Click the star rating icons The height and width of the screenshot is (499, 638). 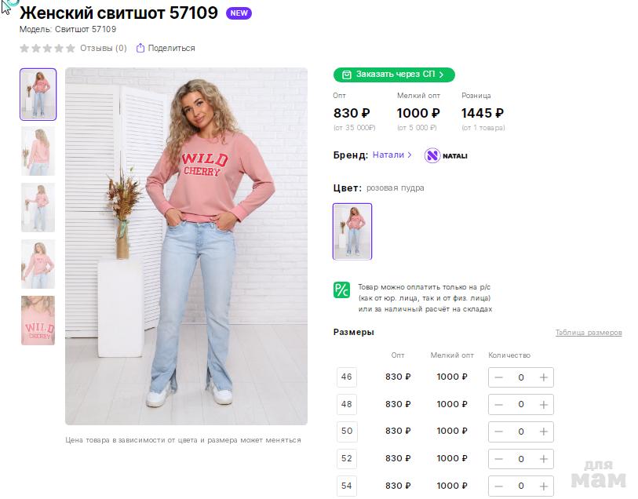[47, 48]
